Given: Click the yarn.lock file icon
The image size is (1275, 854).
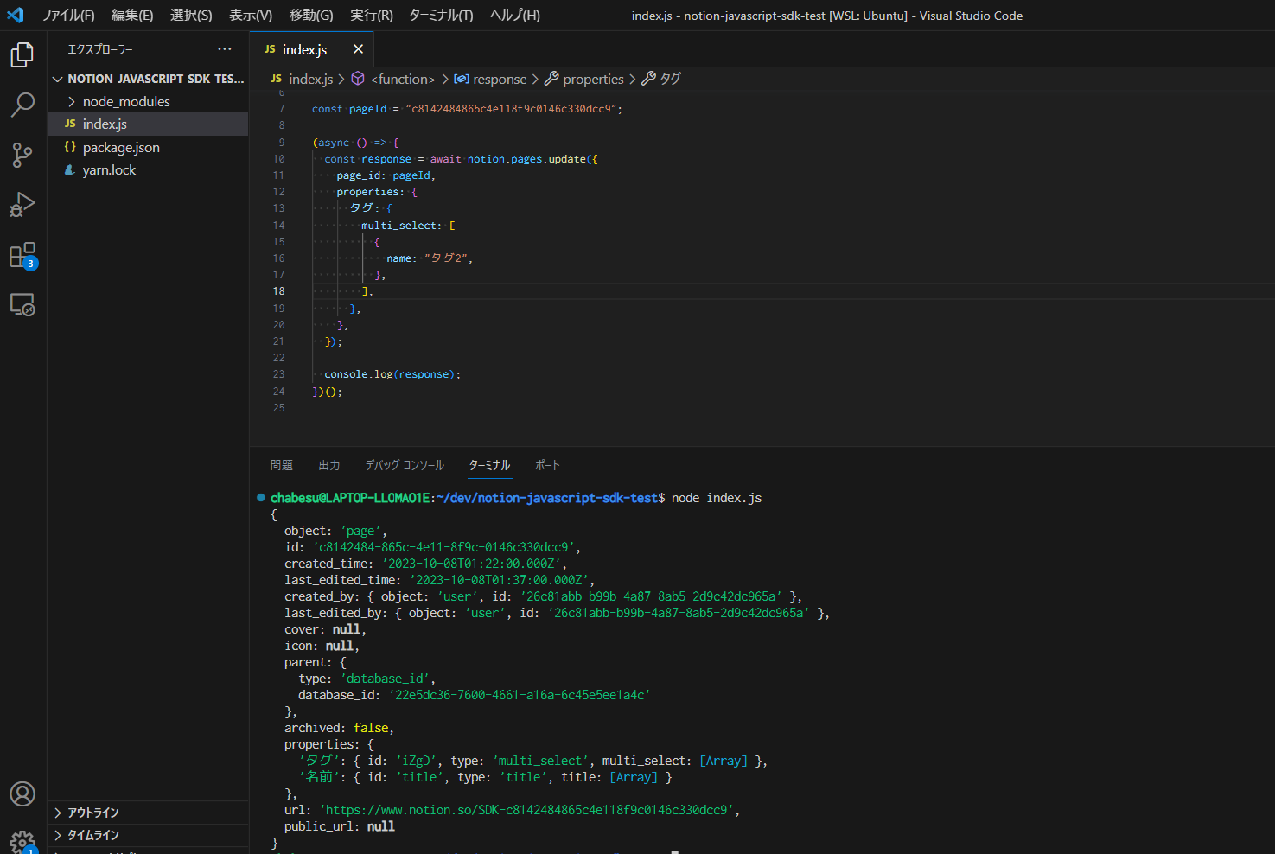Looking at the screenshot, I should pos(70,169).
